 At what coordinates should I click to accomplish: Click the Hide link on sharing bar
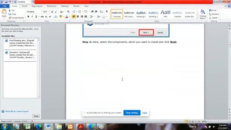coord(145,113)
